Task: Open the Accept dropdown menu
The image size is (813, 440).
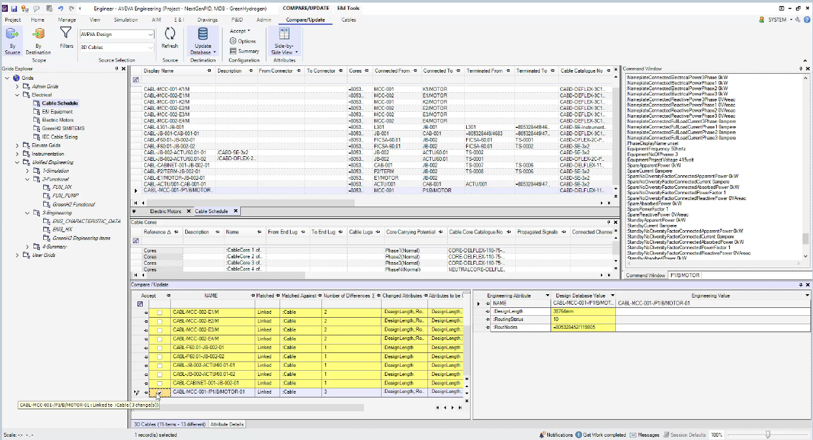Action: click(240, 31)
